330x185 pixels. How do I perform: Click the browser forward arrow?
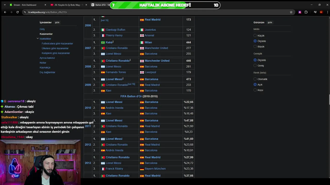pyautogui.click(x=11, y=12)
